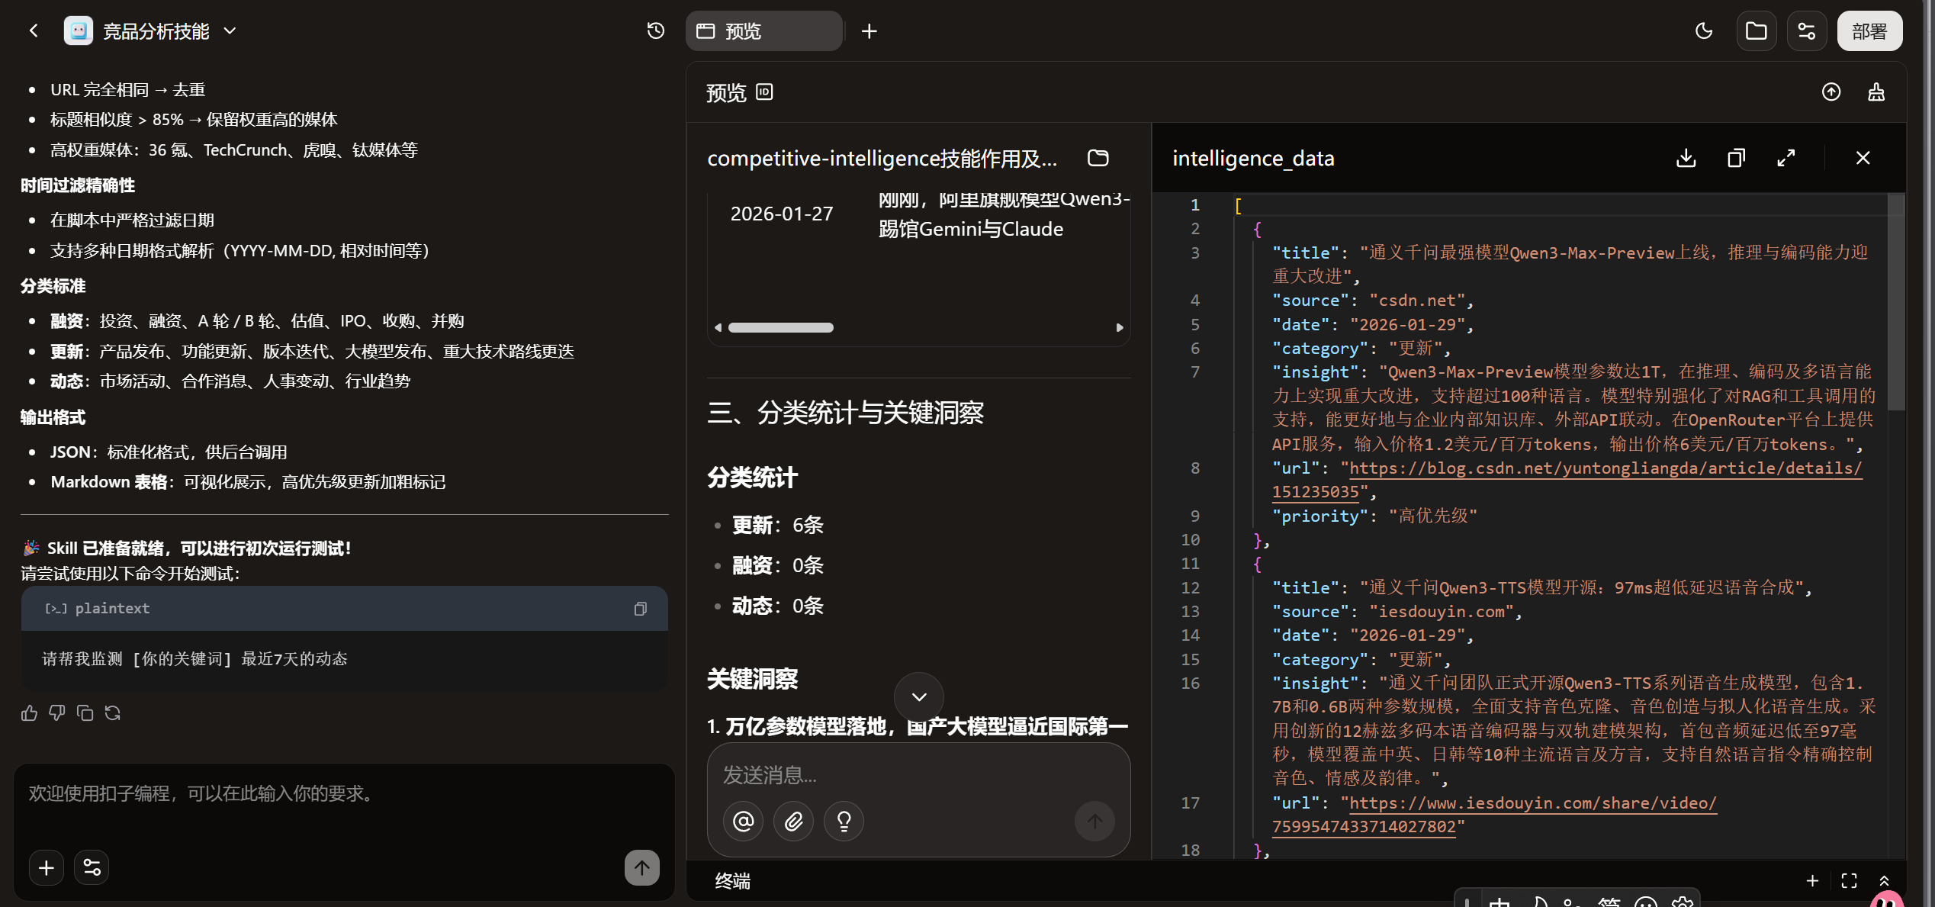Expand the 终端 panel upward chevrons
This screenshot has height=907, width=1935.
pos(1884,881)
